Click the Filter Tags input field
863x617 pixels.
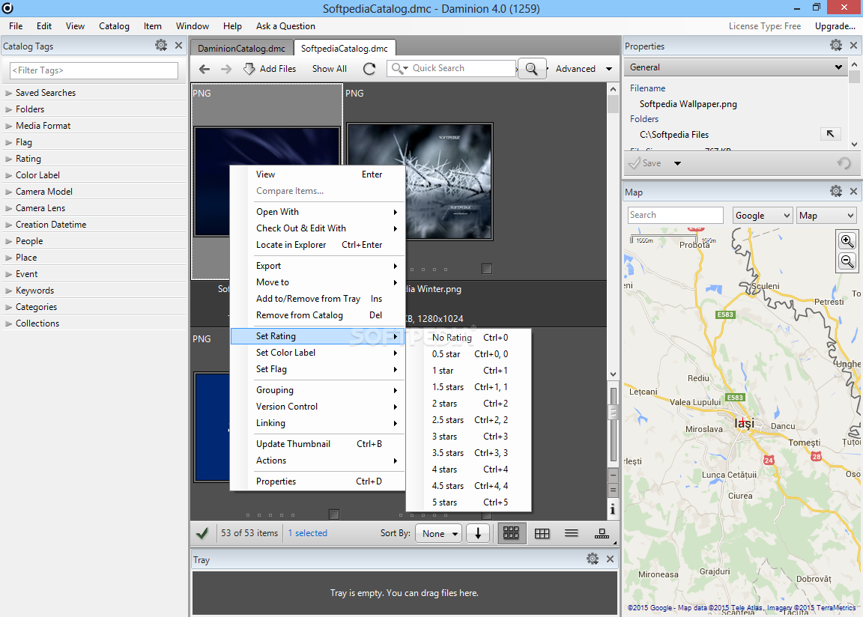click(x=94, y=70)
